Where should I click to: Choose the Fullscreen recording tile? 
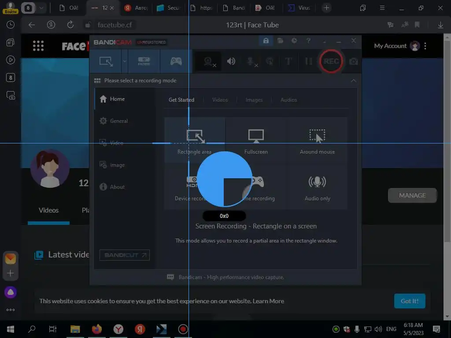tap(256, 140)
